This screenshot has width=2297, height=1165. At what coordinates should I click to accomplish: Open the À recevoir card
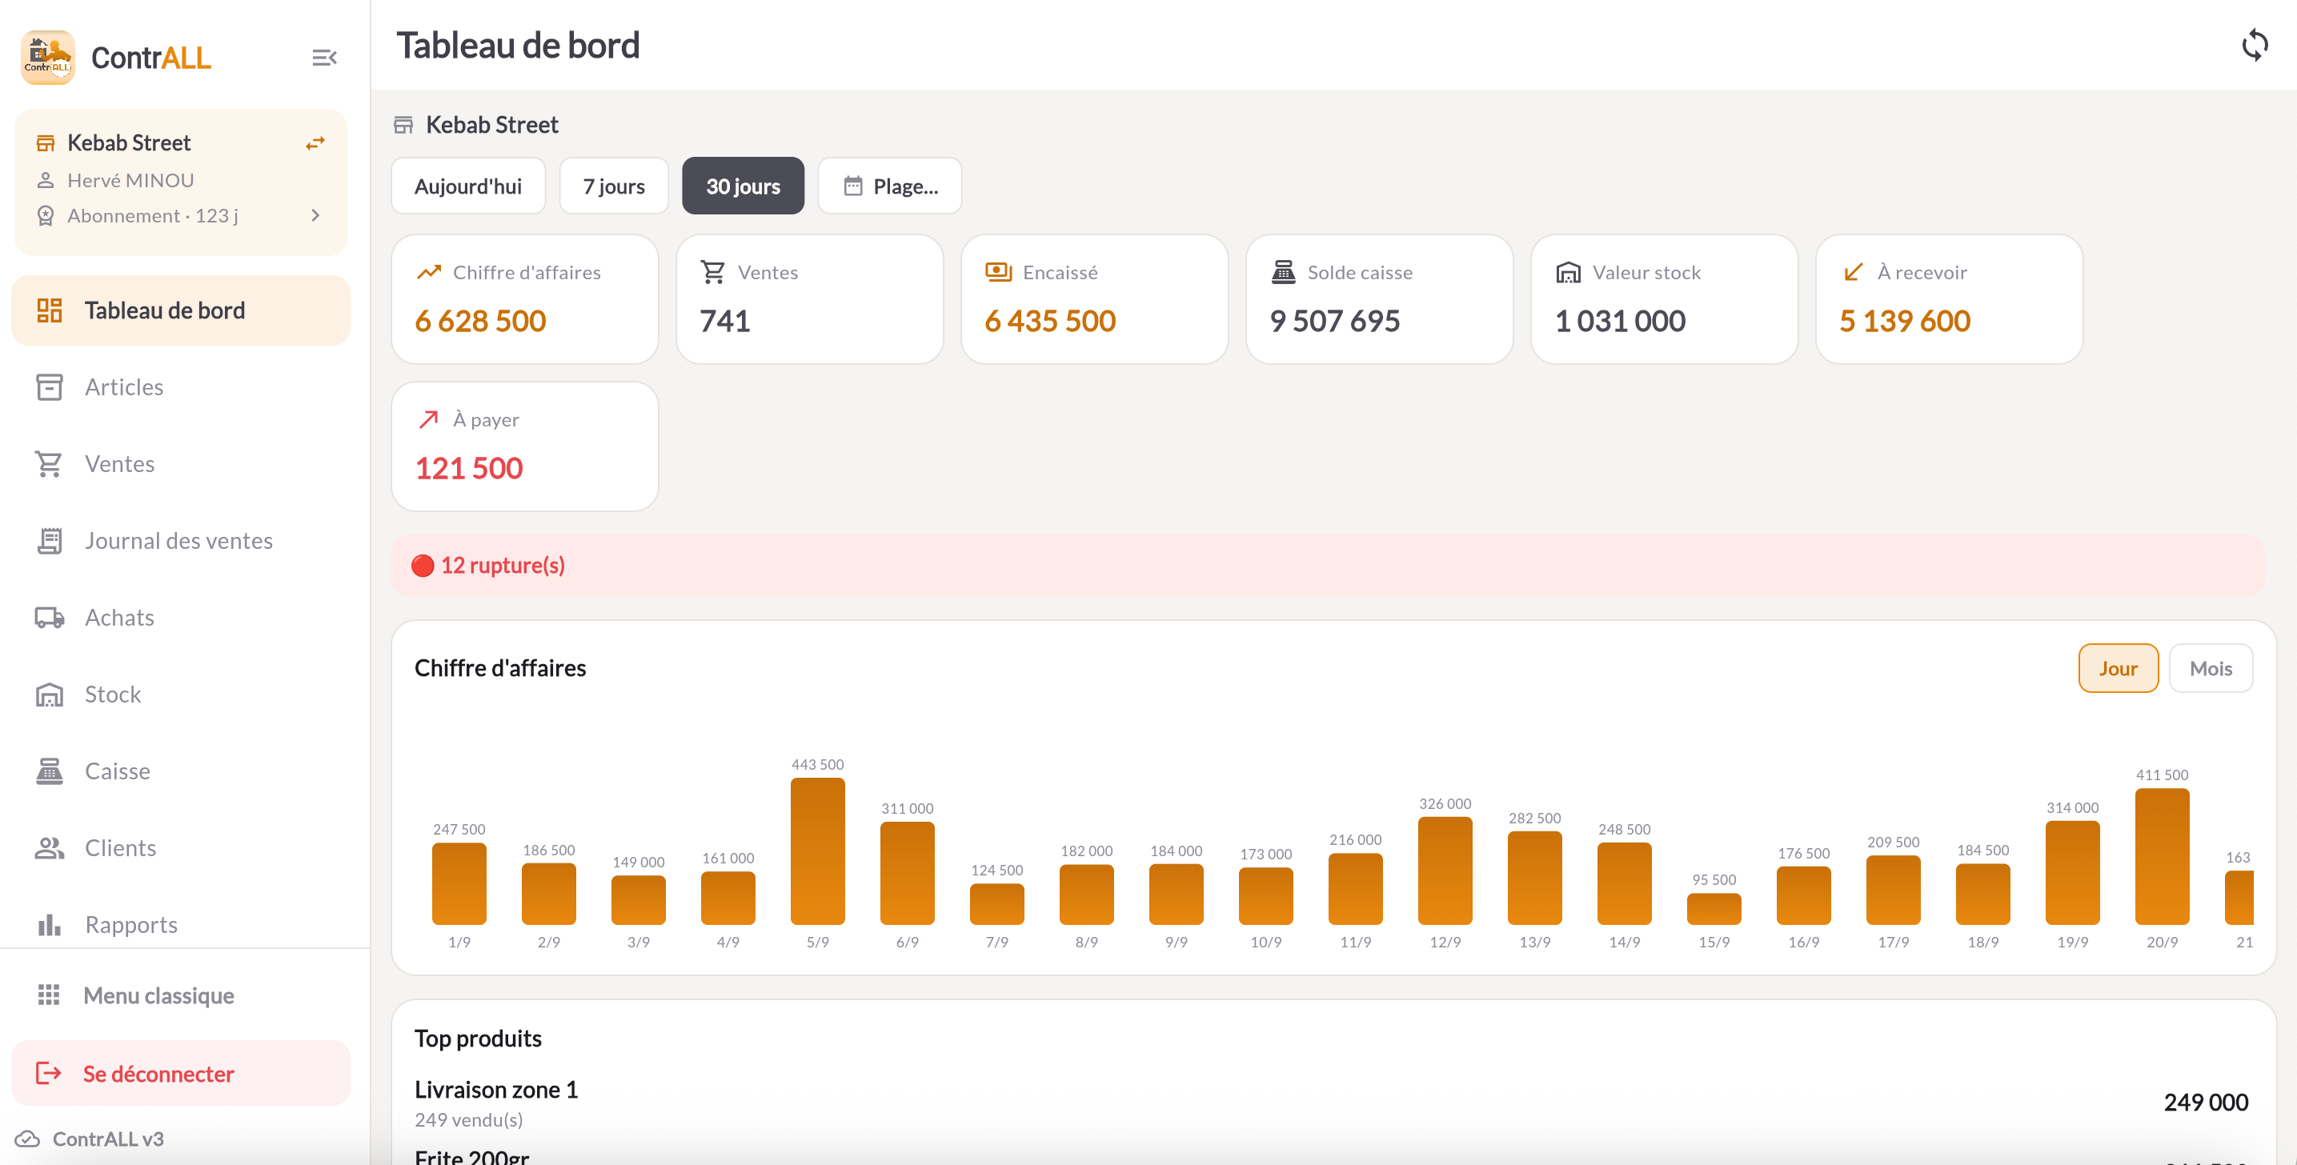[1948, 298]
